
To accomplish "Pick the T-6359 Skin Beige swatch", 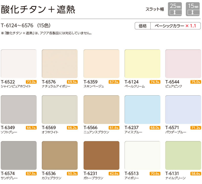I will click(101, 63).
